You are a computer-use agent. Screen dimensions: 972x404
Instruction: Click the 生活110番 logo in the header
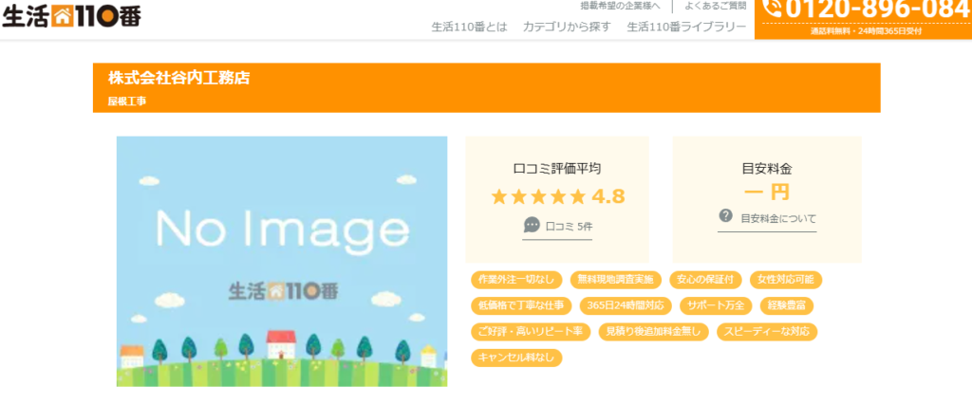(72, 17)
